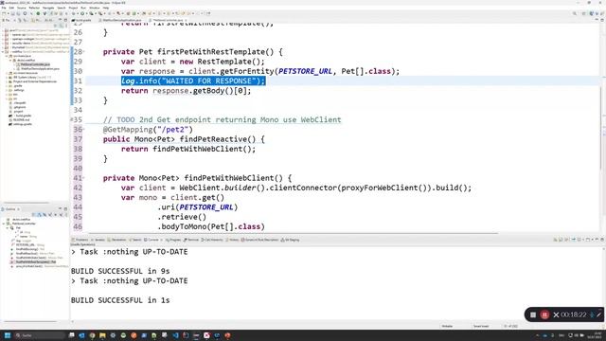This screenshot has width=606, height=341.
Task: Click the Save toolbar icon
Action: [12, 13]
